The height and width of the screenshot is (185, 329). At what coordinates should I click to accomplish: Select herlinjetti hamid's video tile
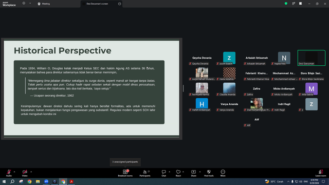202,89
